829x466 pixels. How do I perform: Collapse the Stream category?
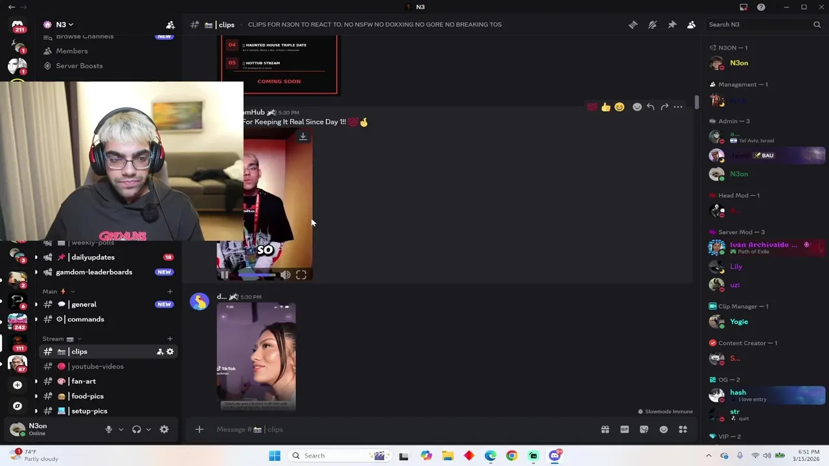click(62, 338)
